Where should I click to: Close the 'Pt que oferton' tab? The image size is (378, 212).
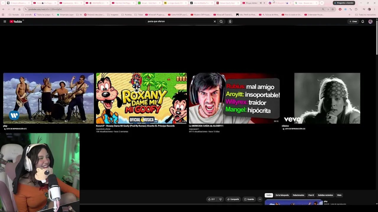(x=264, y=3)
